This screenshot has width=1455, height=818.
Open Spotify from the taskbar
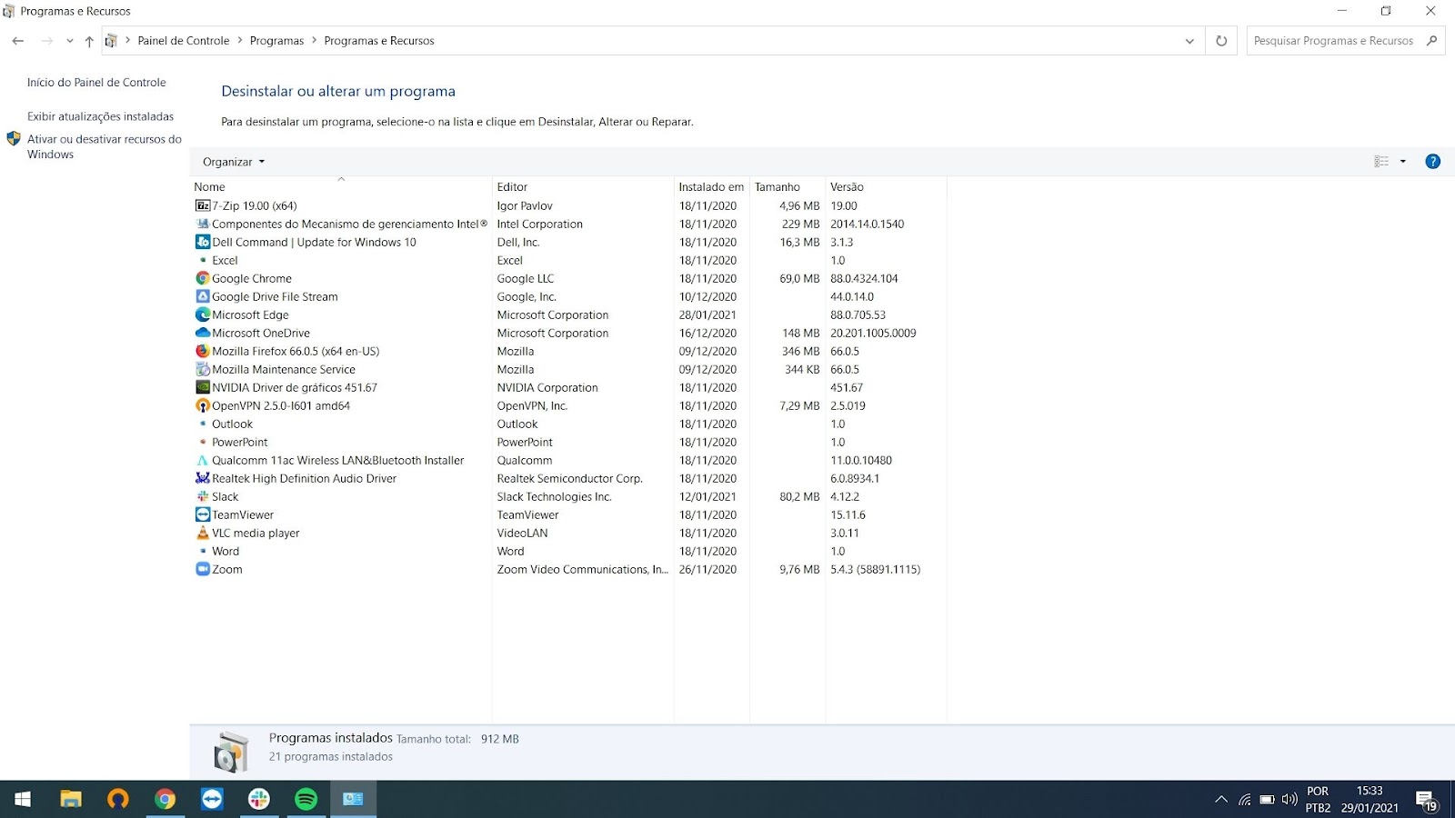[306, 799]
